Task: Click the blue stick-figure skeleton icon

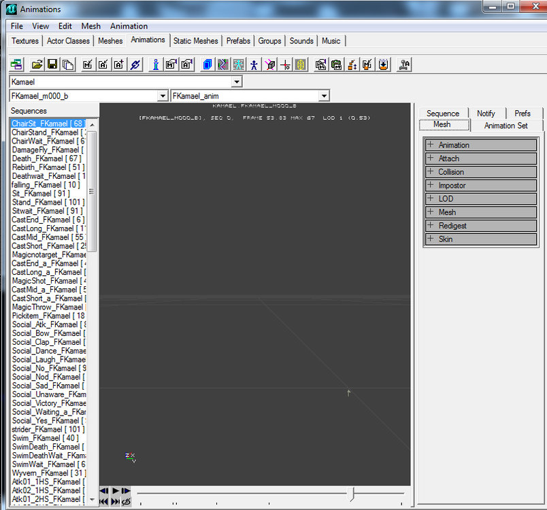Action: point(254,65)
